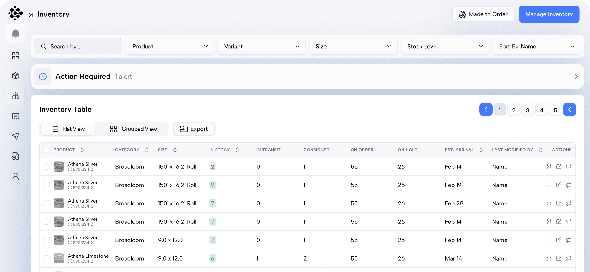Screen dimensions: 590x272
Task: Check the row with in-stock value 9
Action: tap(47, 185)
